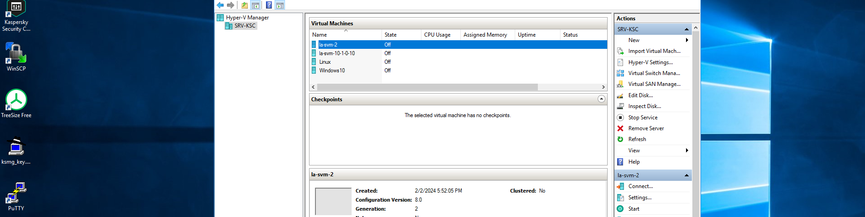Open the View submenu
Image resolution: width=865 pixels, height=217 pixels.
pos(653,151)
